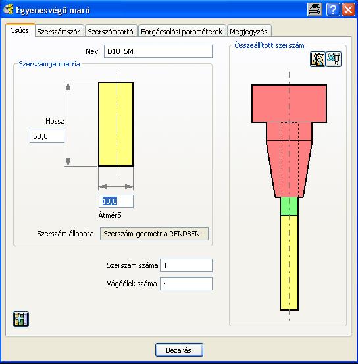Close the Egyenesvégű maró dialog
This screenshot has width=358, height=364.
click(348, 10)
